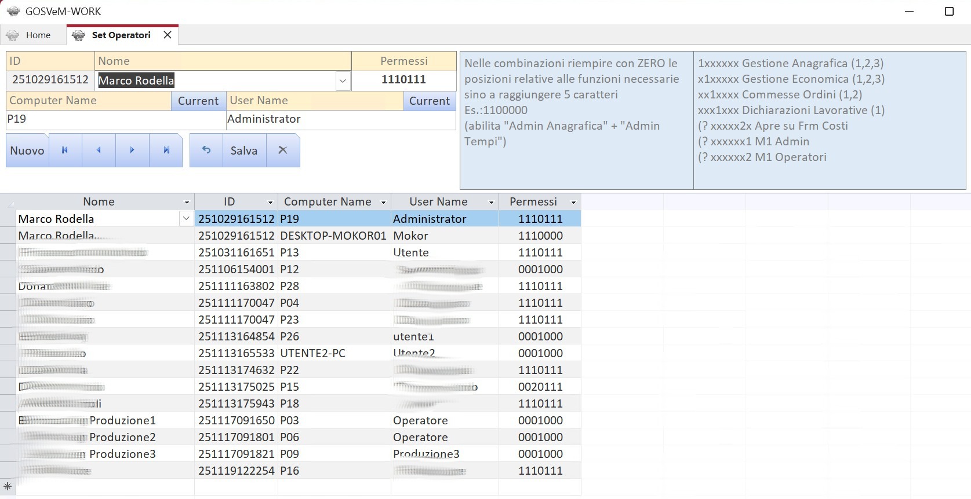Click the new-record asterisk row selector
This screenshot has width=971, height=499.
pyautogui.click(x=8, y=487)
